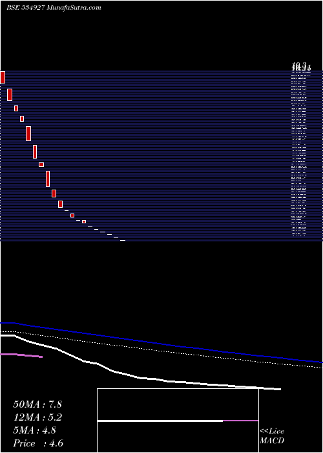
Task: Click the Price : 4.6 value
Action: [x=38, y=443]
